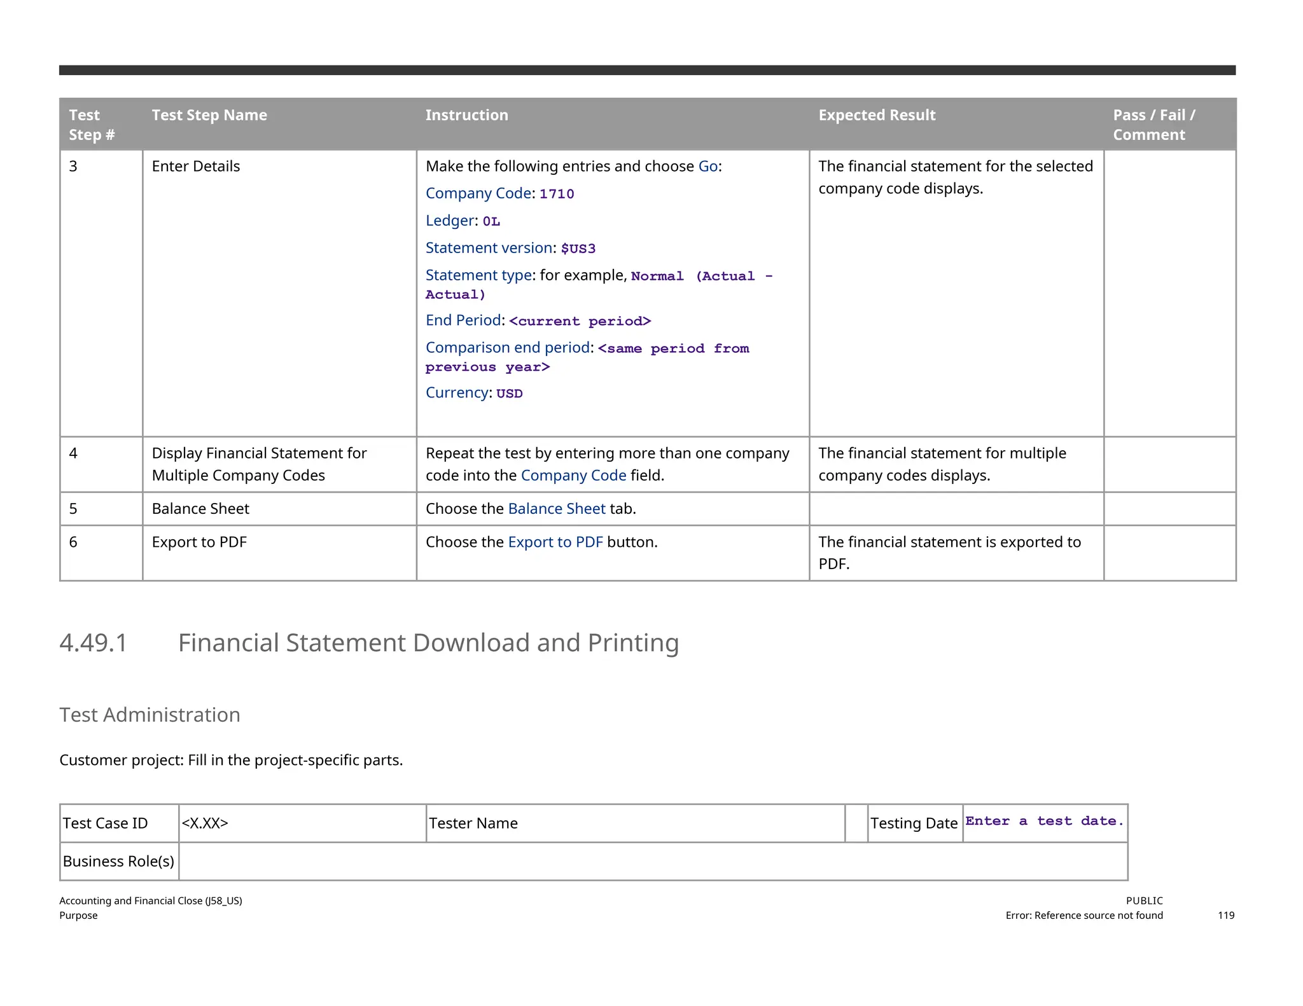Click 'Export to PDF' link in step 6 instruction

click(x=555, y=542)
